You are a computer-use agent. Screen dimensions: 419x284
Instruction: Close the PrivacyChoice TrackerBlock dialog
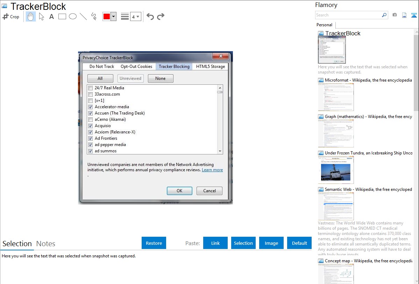221,56
